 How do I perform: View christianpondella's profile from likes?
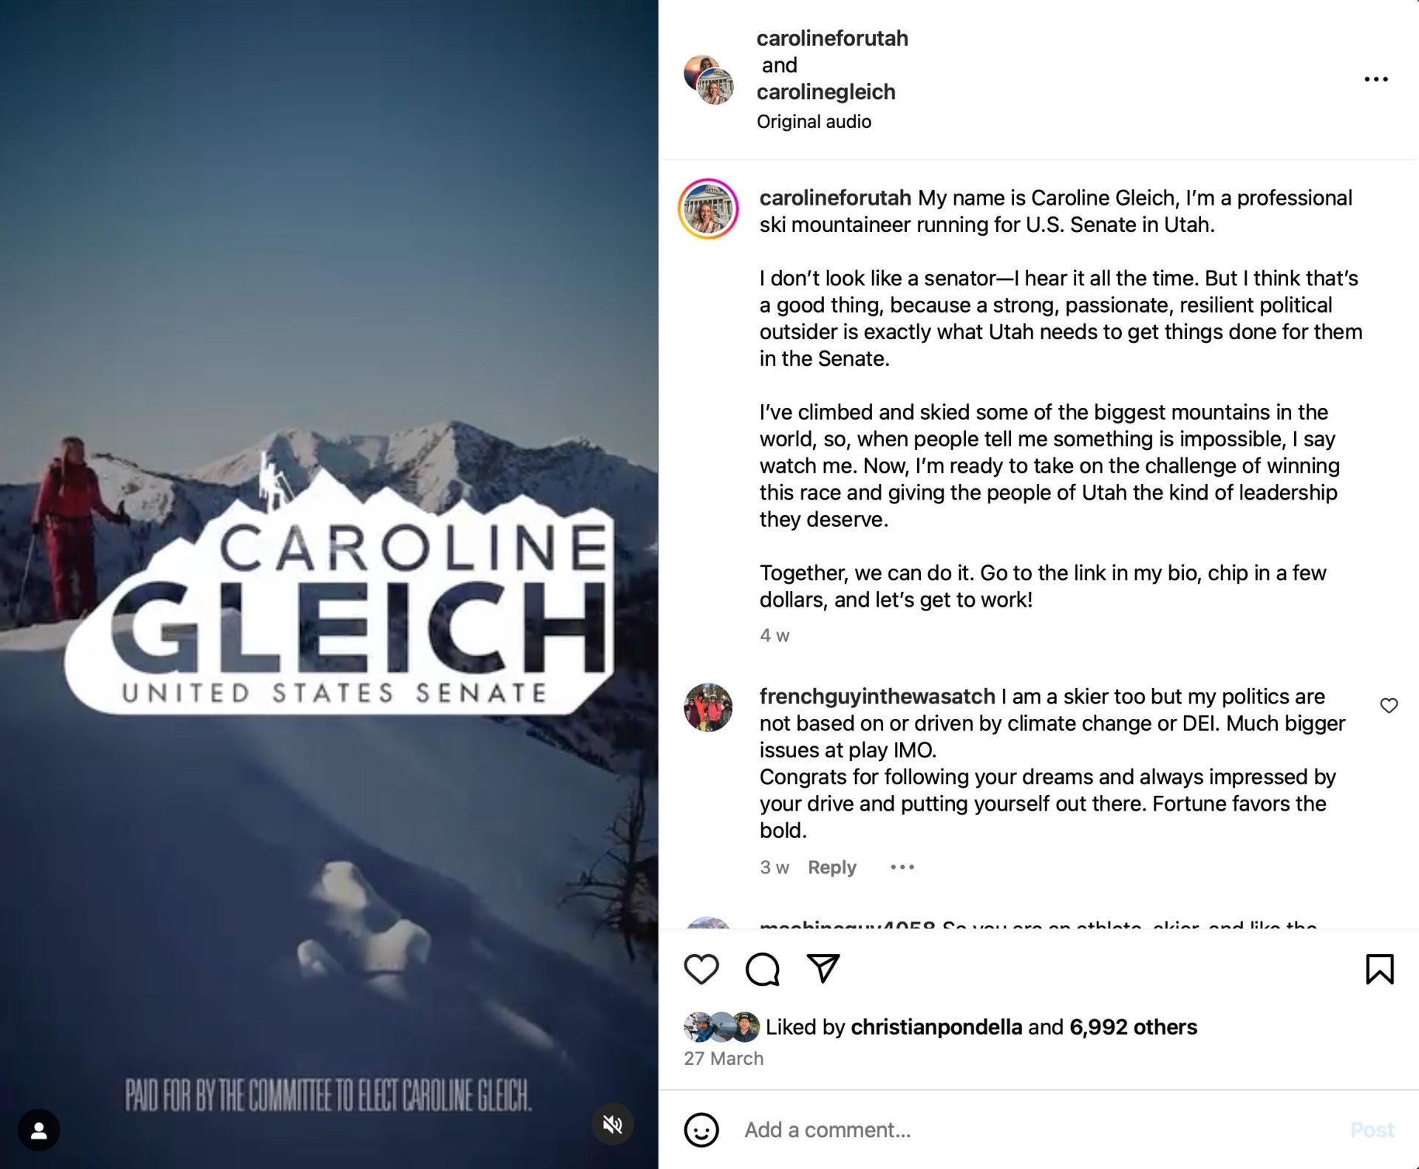click(936, 1027)
